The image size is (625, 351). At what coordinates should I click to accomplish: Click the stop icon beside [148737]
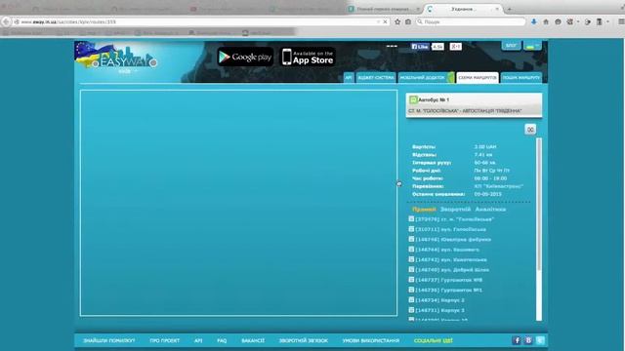[411, 280]
